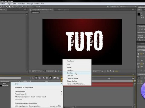This screenshot has height=108, width=145.
Task: Choose Calque de forme entry
Action: [77, 78]
